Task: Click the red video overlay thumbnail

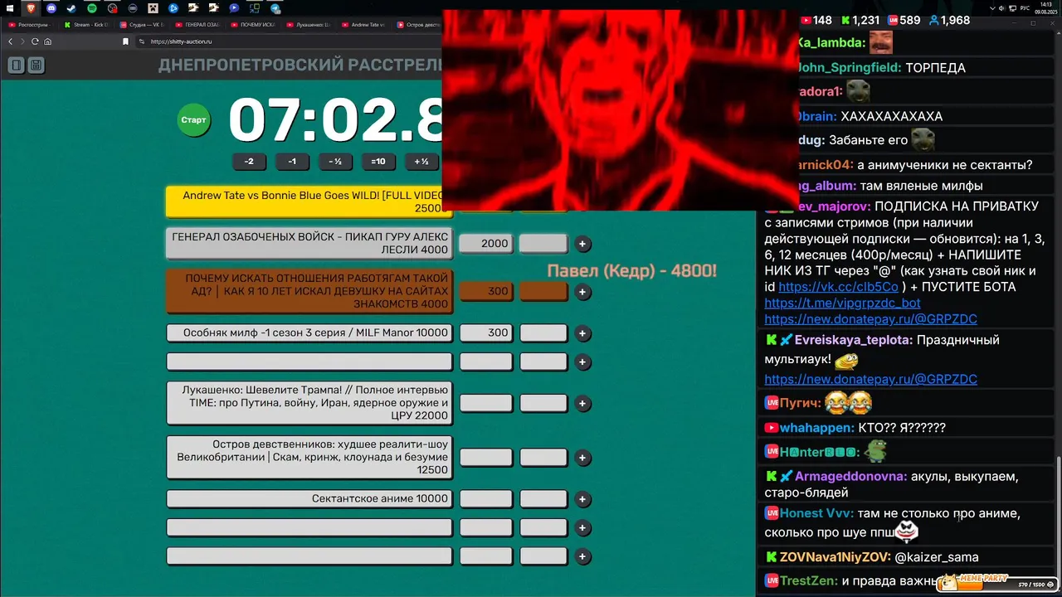Action: 620,110
